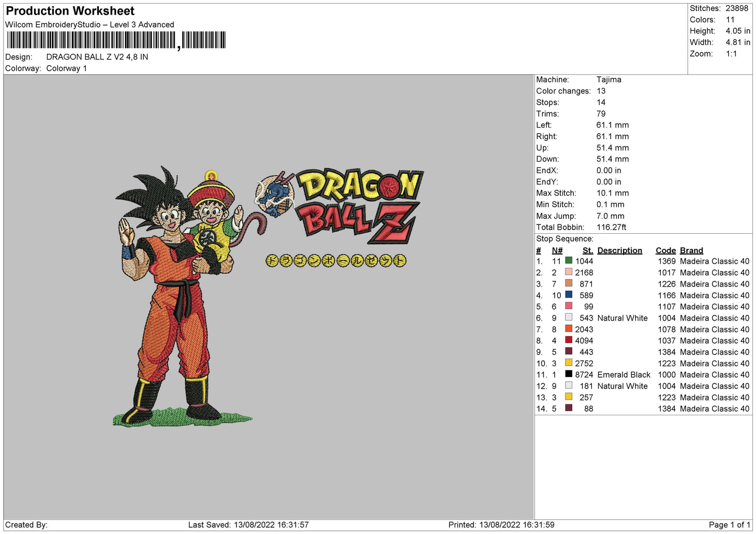
Task: Click the 'Brand' column header
Action: (692, 251)
